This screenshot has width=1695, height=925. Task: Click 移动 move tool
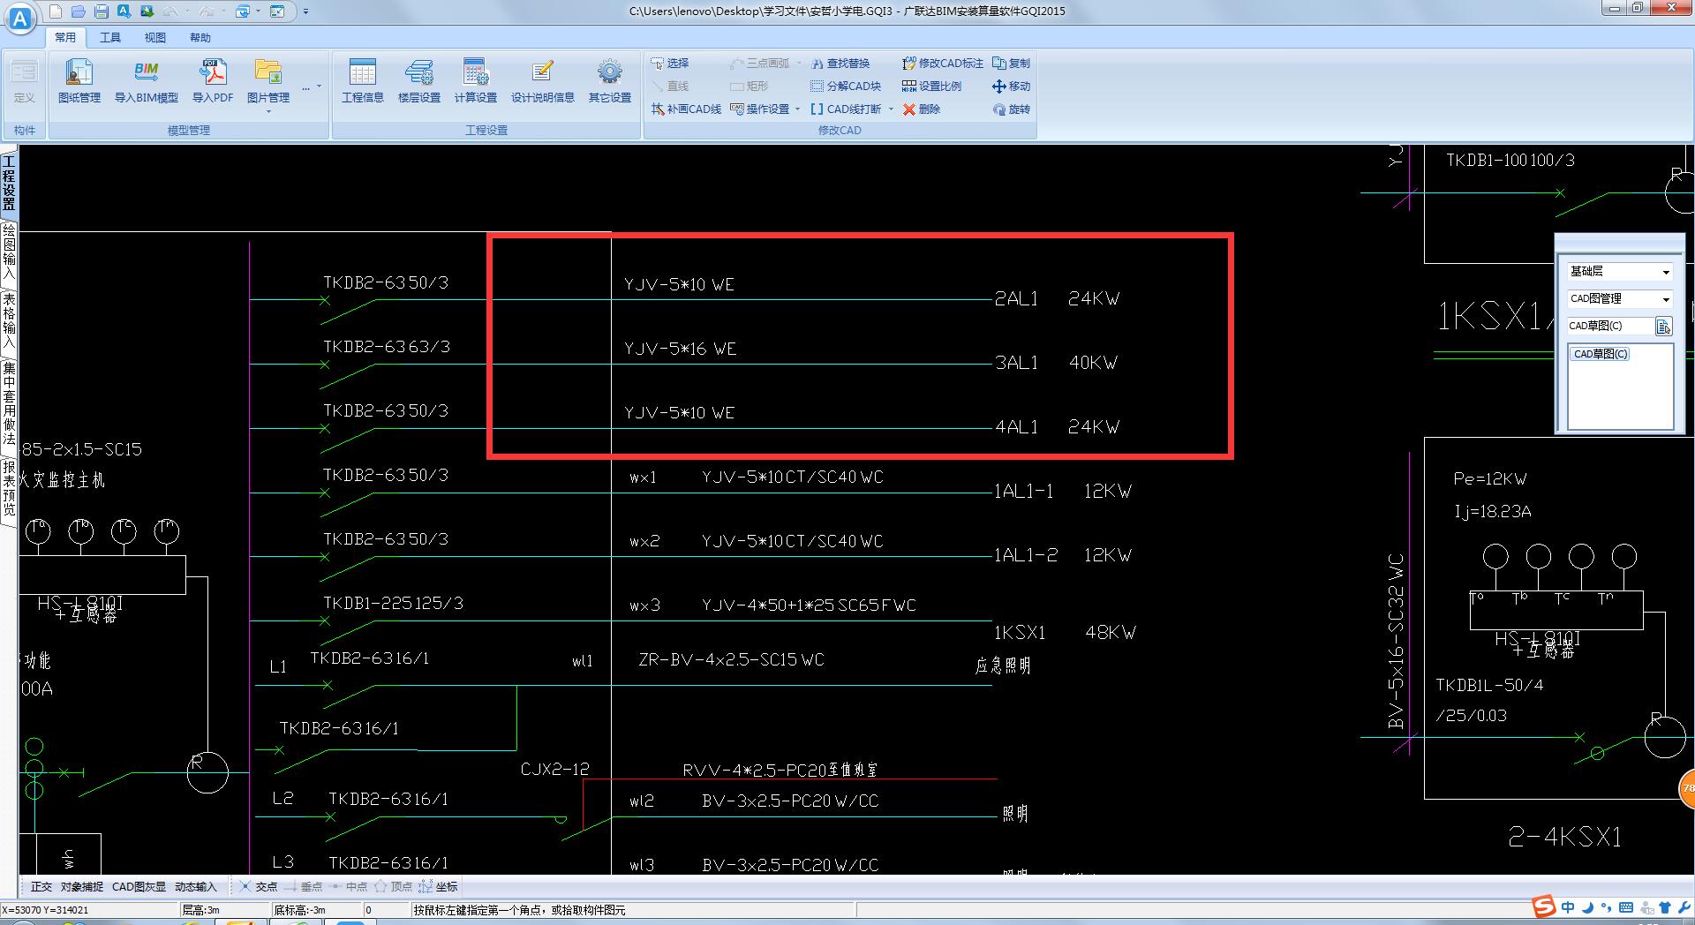1012,86
